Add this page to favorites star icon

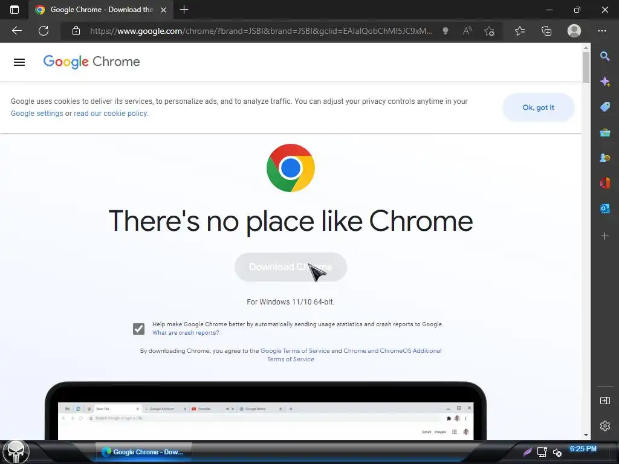(x=490, y=31)
